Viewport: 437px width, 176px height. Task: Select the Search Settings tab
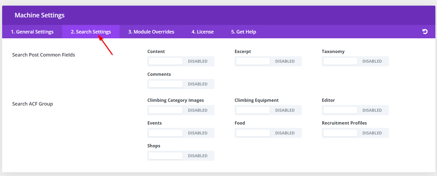click(x=91, y=32)
